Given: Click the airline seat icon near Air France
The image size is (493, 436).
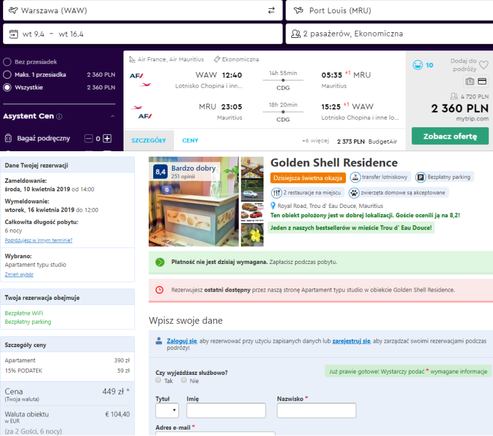Looking at the screenshot, I should 132,59.
